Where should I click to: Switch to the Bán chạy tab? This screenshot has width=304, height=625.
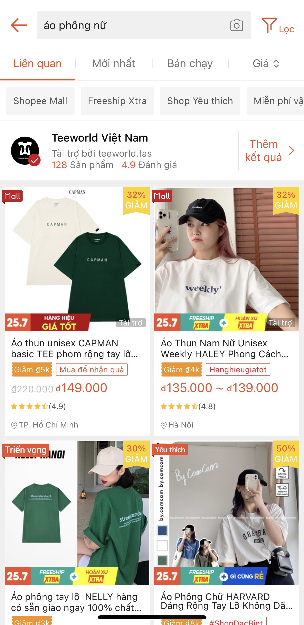point(190,63)
